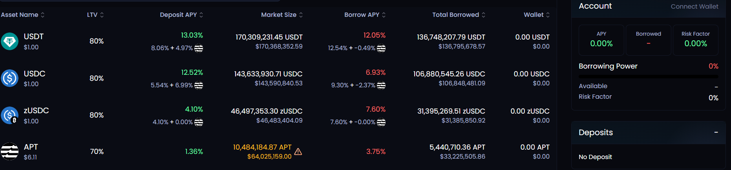The image size is (731, 170).
Task: Sort by Borrow APY column header
Action: 365,15
